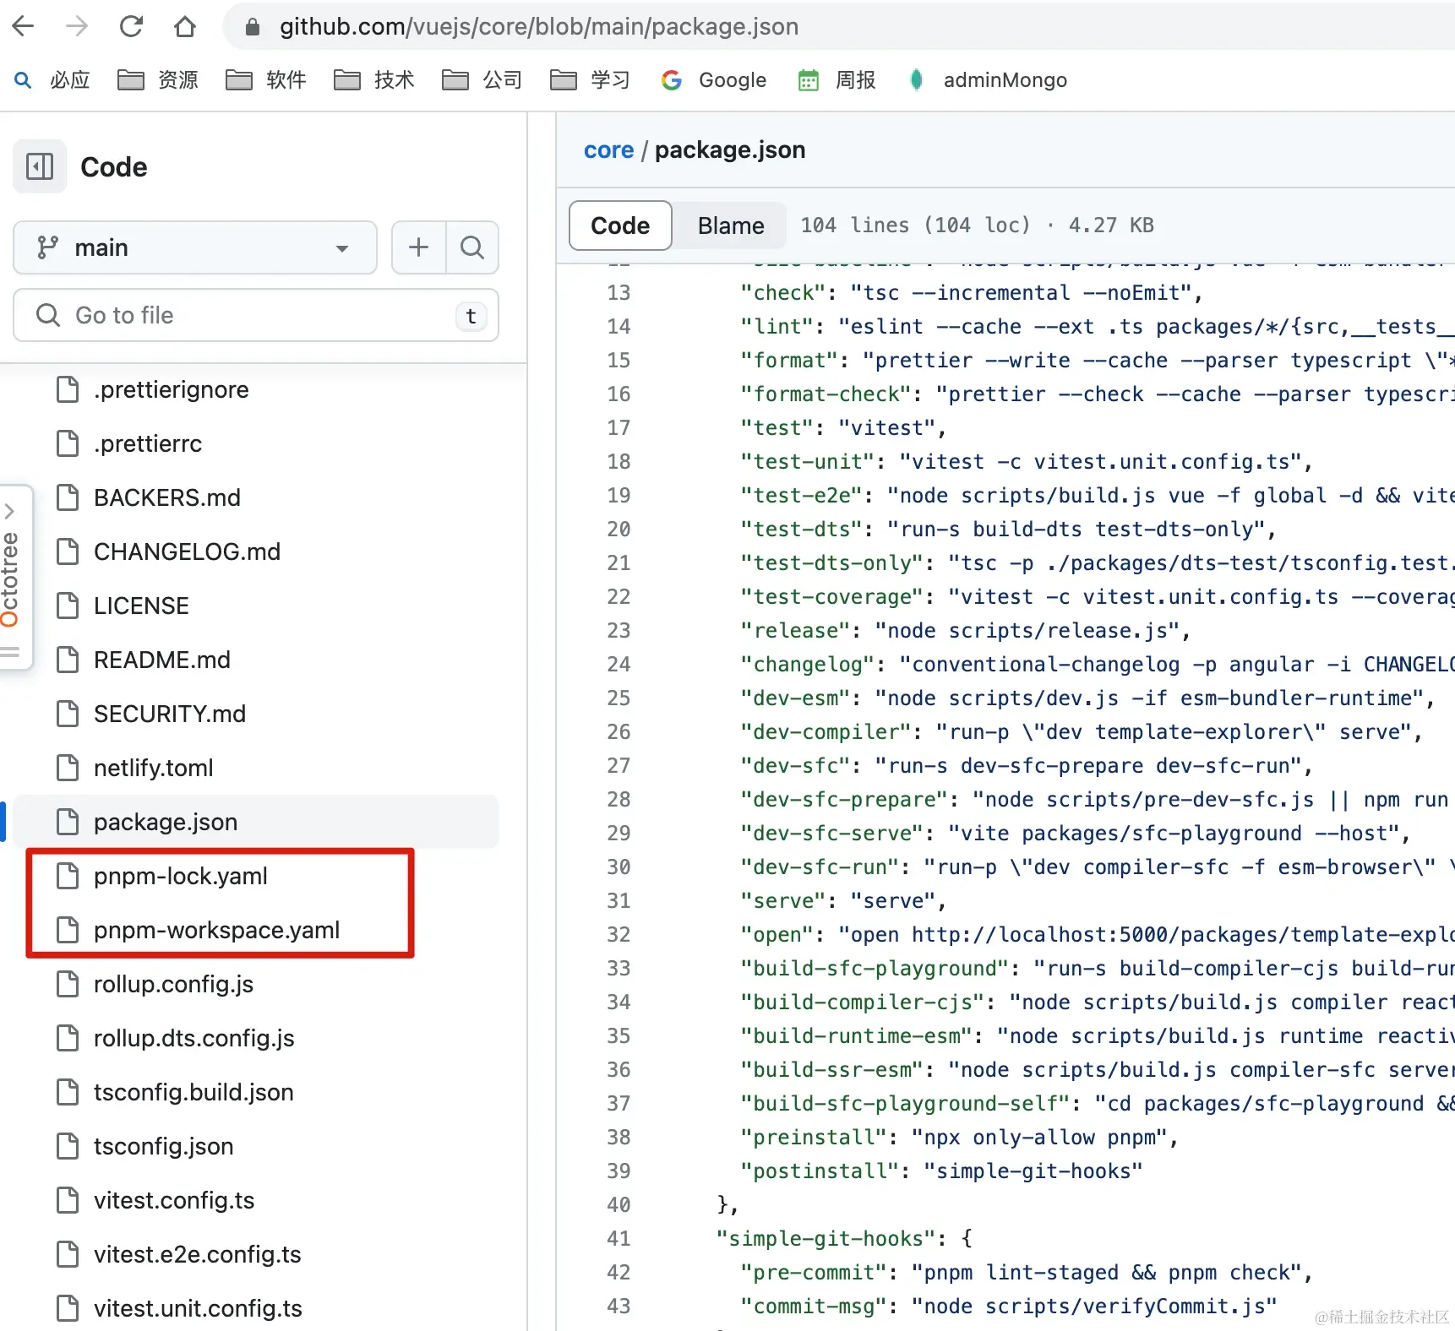Click the browser back arrow
Image resolution: width=1455 pixels, height=1331 pixels.
tap(24, 26)
